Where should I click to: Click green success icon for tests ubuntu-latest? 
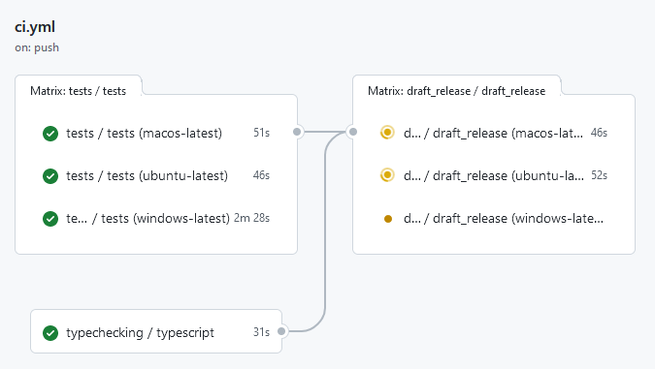point(50,176)
